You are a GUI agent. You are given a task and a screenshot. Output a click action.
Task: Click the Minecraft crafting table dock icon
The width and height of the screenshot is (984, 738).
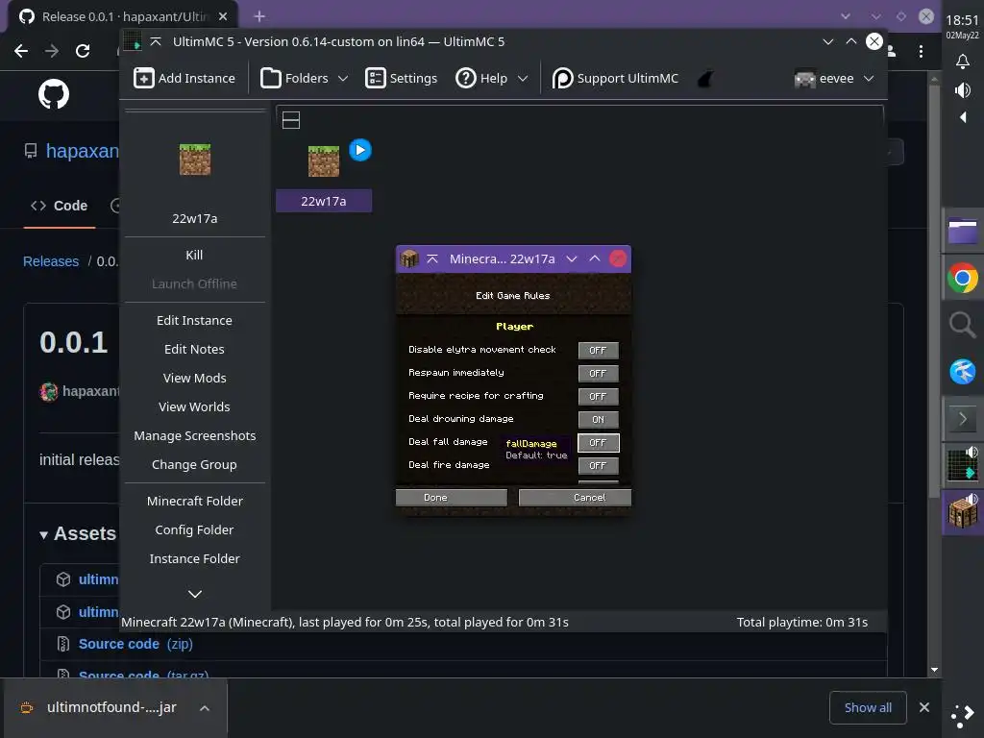tap(963, 512)
